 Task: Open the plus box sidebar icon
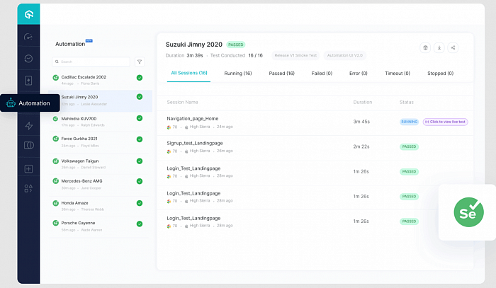pos(28,169)
